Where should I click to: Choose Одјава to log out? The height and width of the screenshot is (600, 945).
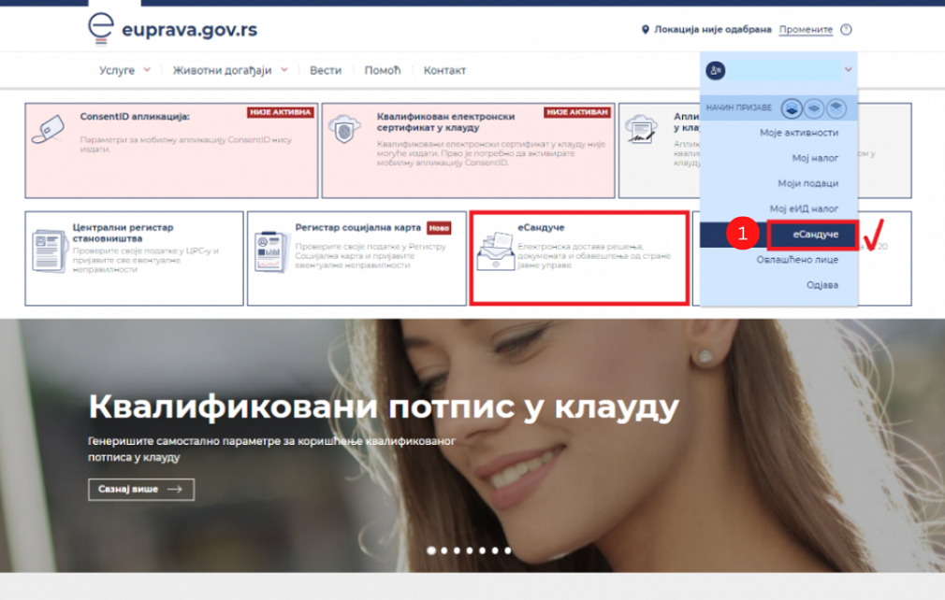click(x=822, y=284)
